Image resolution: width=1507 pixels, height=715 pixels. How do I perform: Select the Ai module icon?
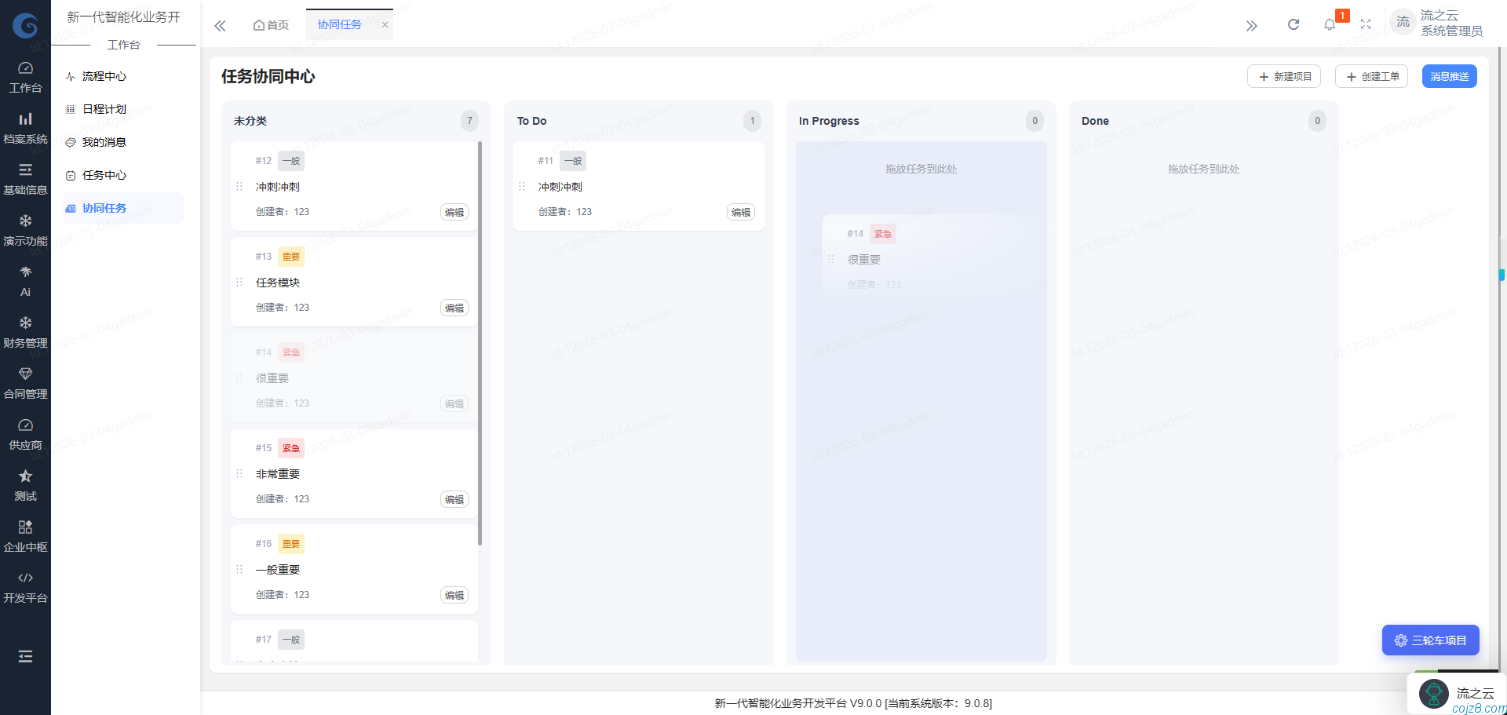tap(25, 279)
